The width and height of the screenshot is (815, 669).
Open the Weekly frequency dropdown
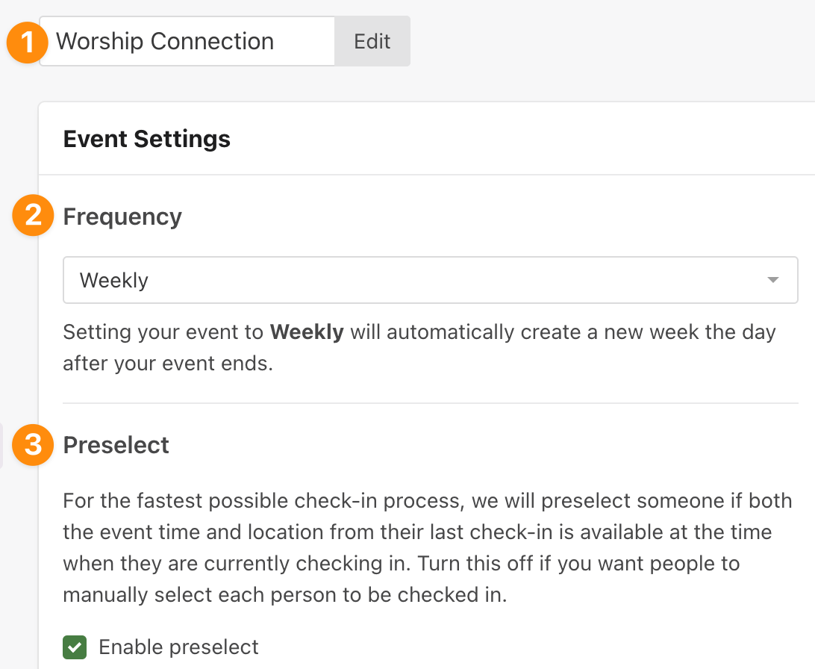[x=431, y=280]
